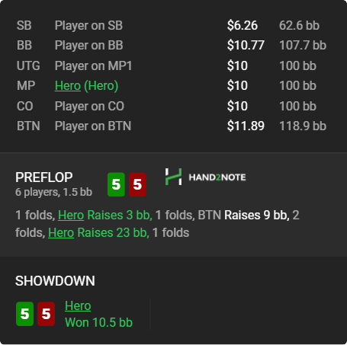Click the BTN Raises 9 bb action
The height and width of the screenshot is (345, 347).
click(243, 216)
